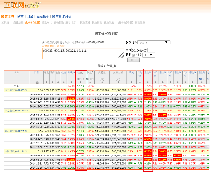Open stock link 600029.SH
This screenshot has height=172, width=211.
pyautogui.click(x=22, y=90)
